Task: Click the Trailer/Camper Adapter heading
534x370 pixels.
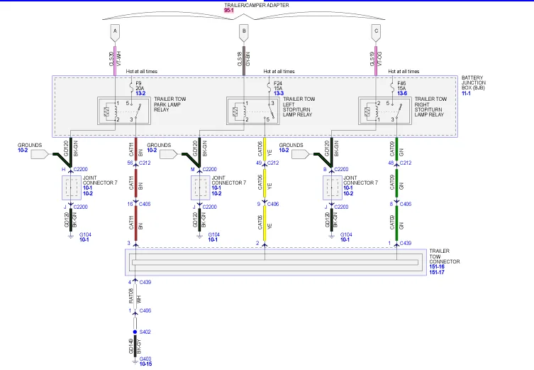Action: [x=257, y=5]
